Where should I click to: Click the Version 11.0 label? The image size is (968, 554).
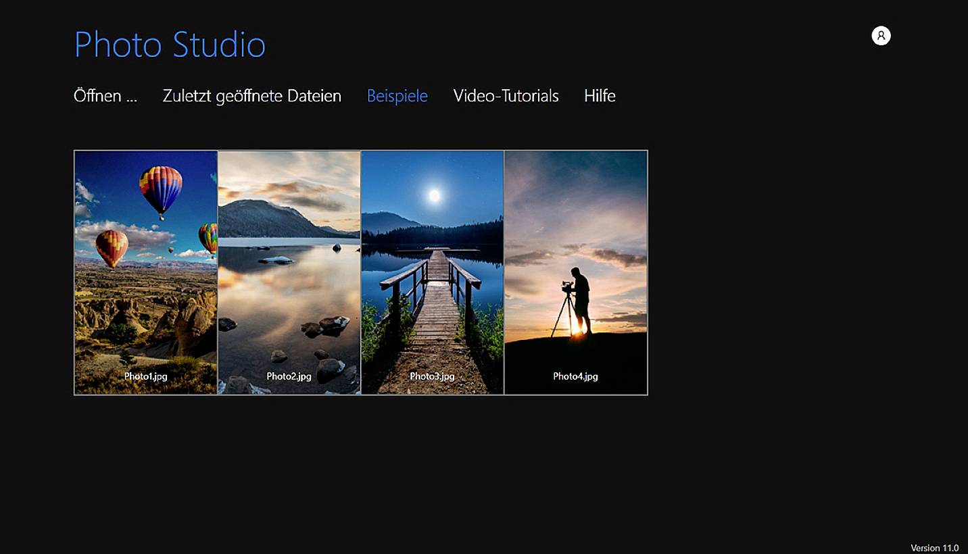(934, 548)
